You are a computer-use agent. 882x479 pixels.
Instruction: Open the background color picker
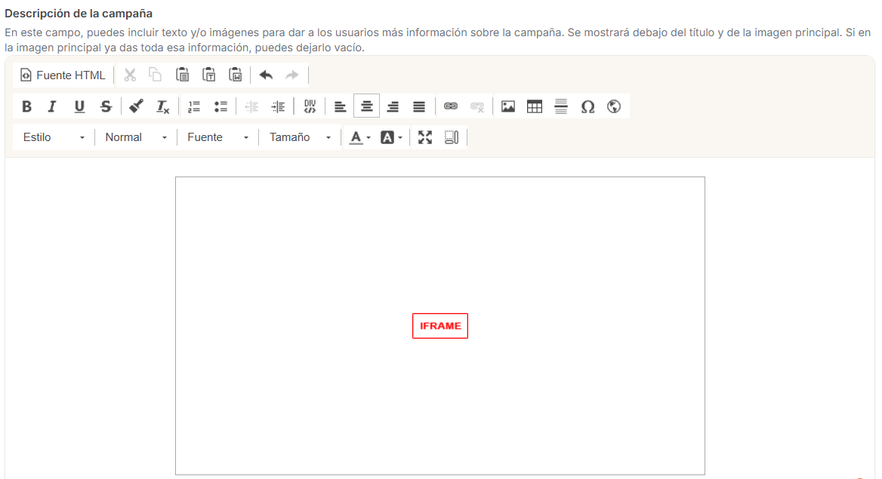[391, 137]
